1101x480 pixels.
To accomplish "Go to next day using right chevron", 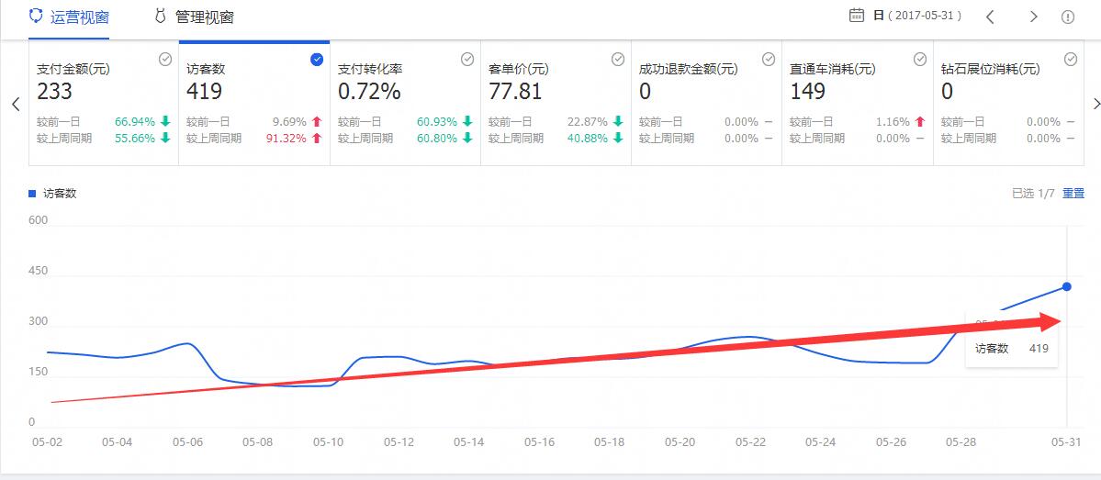I will click(1033, 17).
